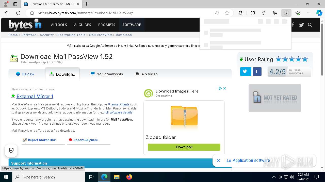This screenshot has width=325, height=182.
Task: Close the Download file mailpv.zip tab
Action: pos(78,4)
